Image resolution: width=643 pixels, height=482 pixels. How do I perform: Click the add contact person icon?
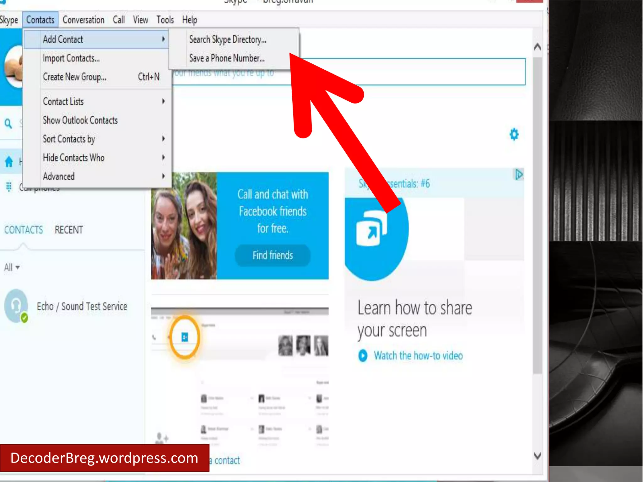[161, 438]
